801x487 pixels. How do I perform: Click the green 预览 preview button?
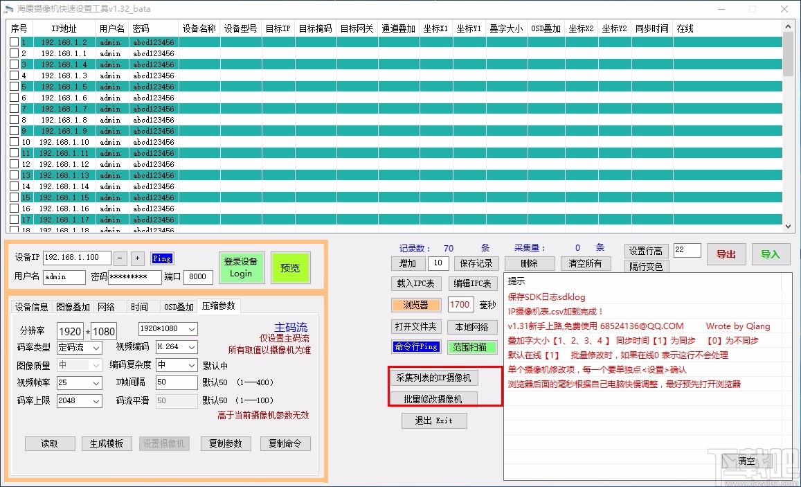(290, 267)
